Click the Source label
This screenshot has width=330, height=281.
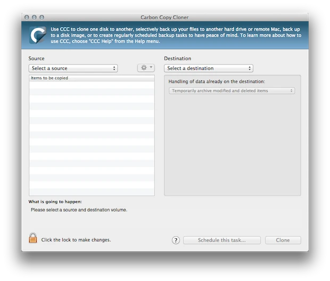(36, 59)
